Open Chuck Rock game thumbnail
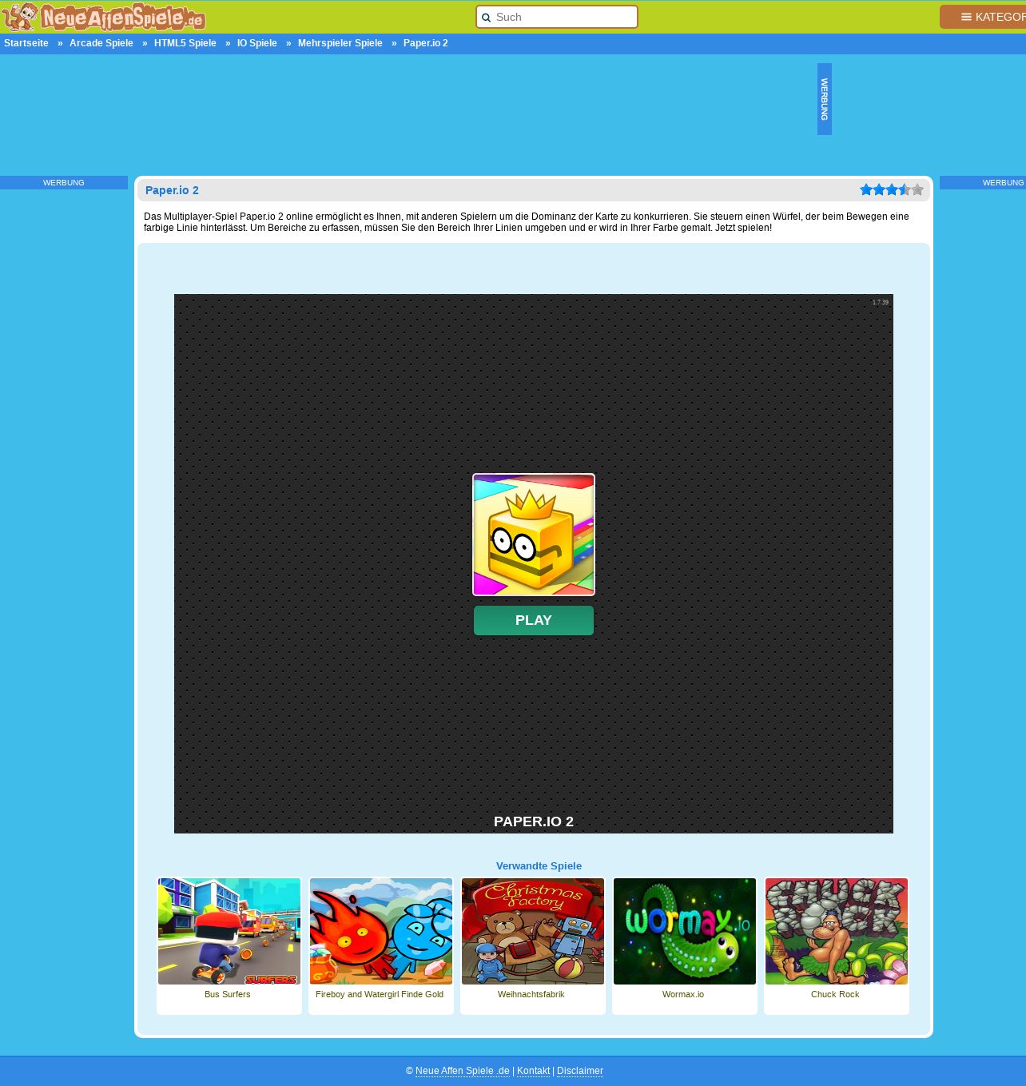The image size is (1026, 1086). coord(837,932)
